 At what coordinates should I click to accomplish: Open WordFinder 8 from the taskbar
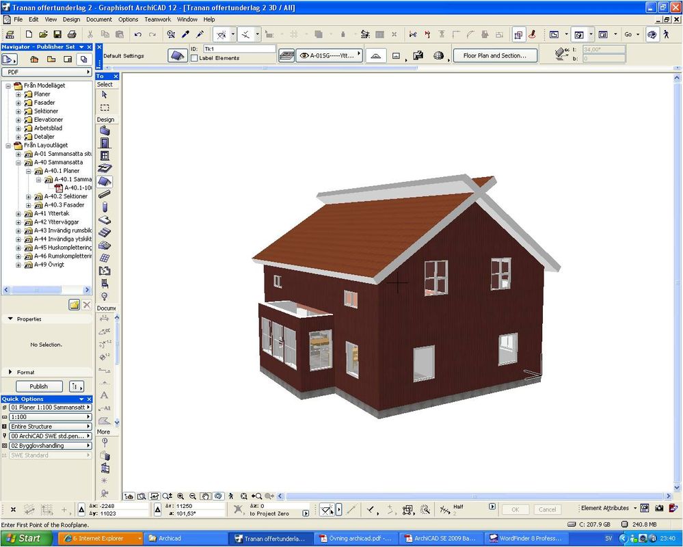(x=526, y=539)
